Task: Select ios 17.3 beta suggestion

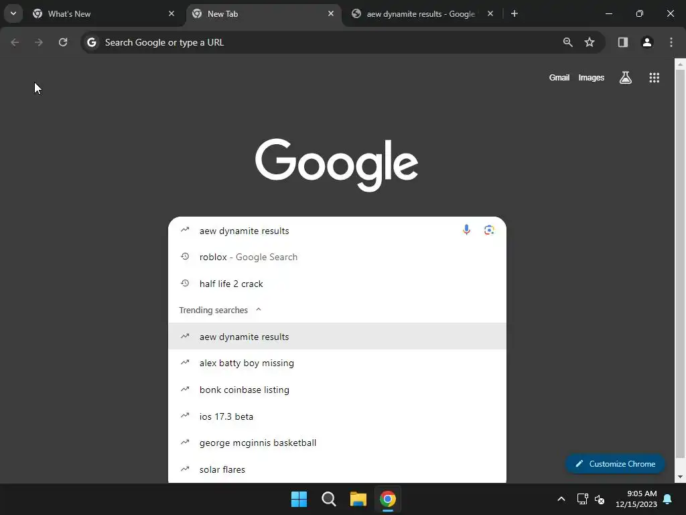Action: point(338,416)
